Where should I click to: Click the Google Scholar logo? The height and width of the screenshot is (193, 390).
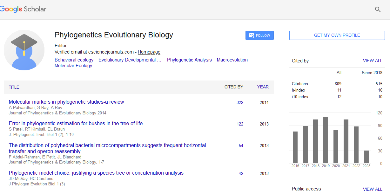point(24,9)
